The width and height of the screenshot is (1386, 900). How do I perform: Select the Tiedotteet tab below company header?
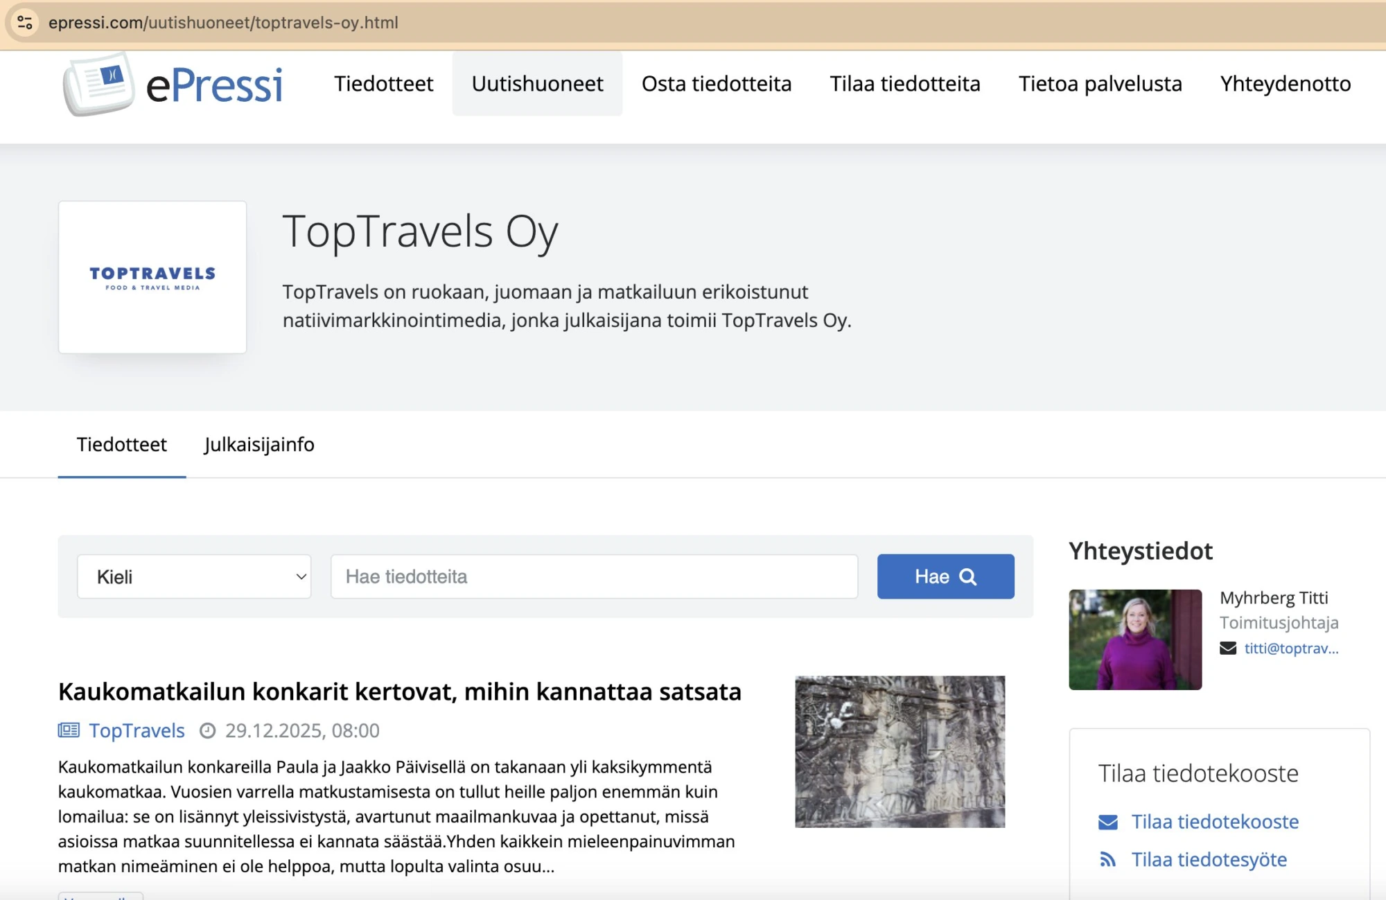point(121,444)
